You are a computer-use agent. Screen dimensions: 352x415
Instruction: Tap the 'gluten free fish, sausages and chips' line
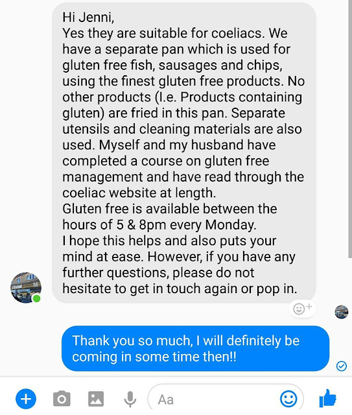[172, 65]
